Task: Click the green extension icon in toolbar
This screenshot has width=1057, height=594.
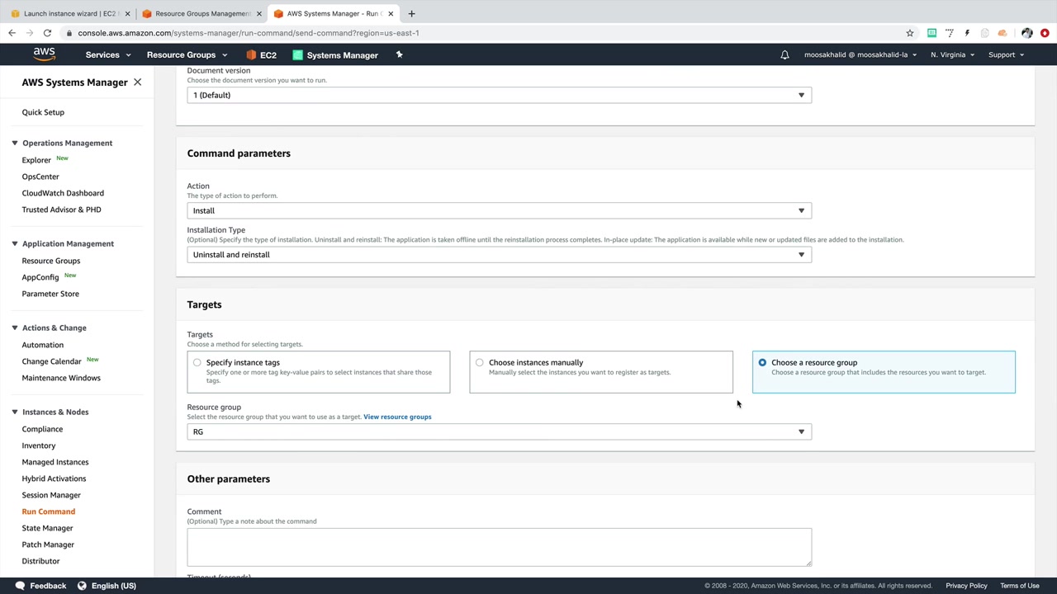Action: (931, 33)
